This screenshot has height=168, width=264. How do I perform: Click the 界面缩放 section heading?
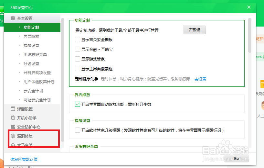click(82, 95)
